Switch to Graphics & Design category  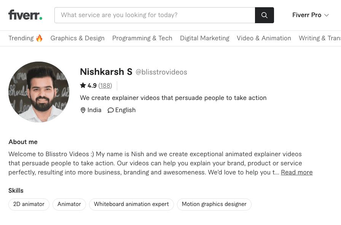(77, 38)
